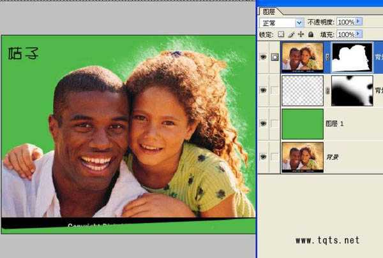Viewport: 383px width, 258px height.
Task: Toggle link box of transparent checkerboard layer
Action: point(274,90)
